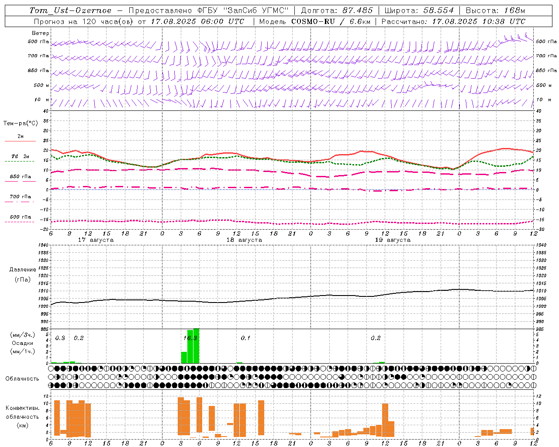Click the Осадки precipitation label
This screenshot has height=447, width=559.
click(23, 343)
